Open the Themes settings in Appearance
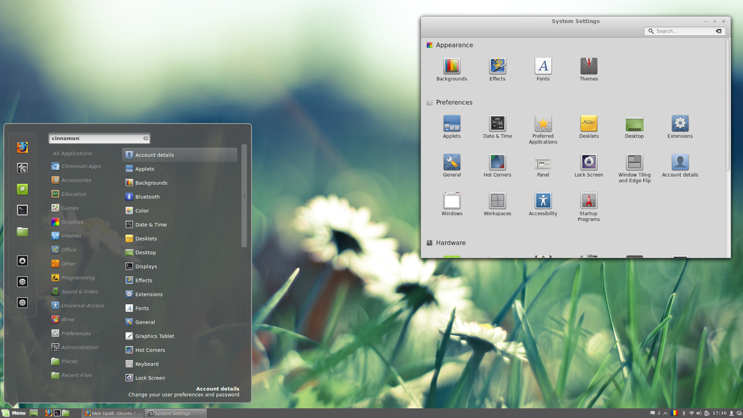The image size is (743, 418). point(588,69)
